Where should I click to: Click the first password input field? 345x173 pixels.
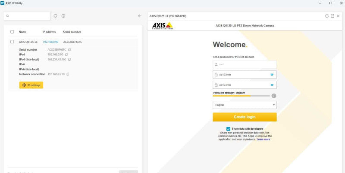(245, 75)
